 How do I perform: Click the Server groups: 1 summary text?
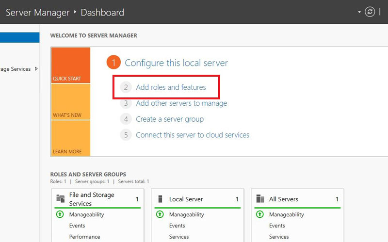[x=92, y=181]
